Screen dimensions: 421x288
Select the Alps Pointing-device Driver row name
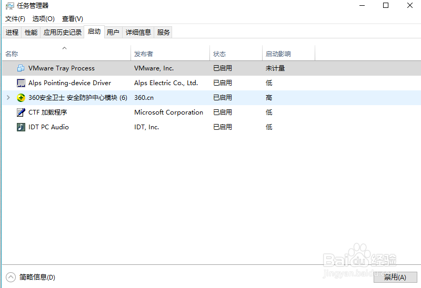[70, 83]
